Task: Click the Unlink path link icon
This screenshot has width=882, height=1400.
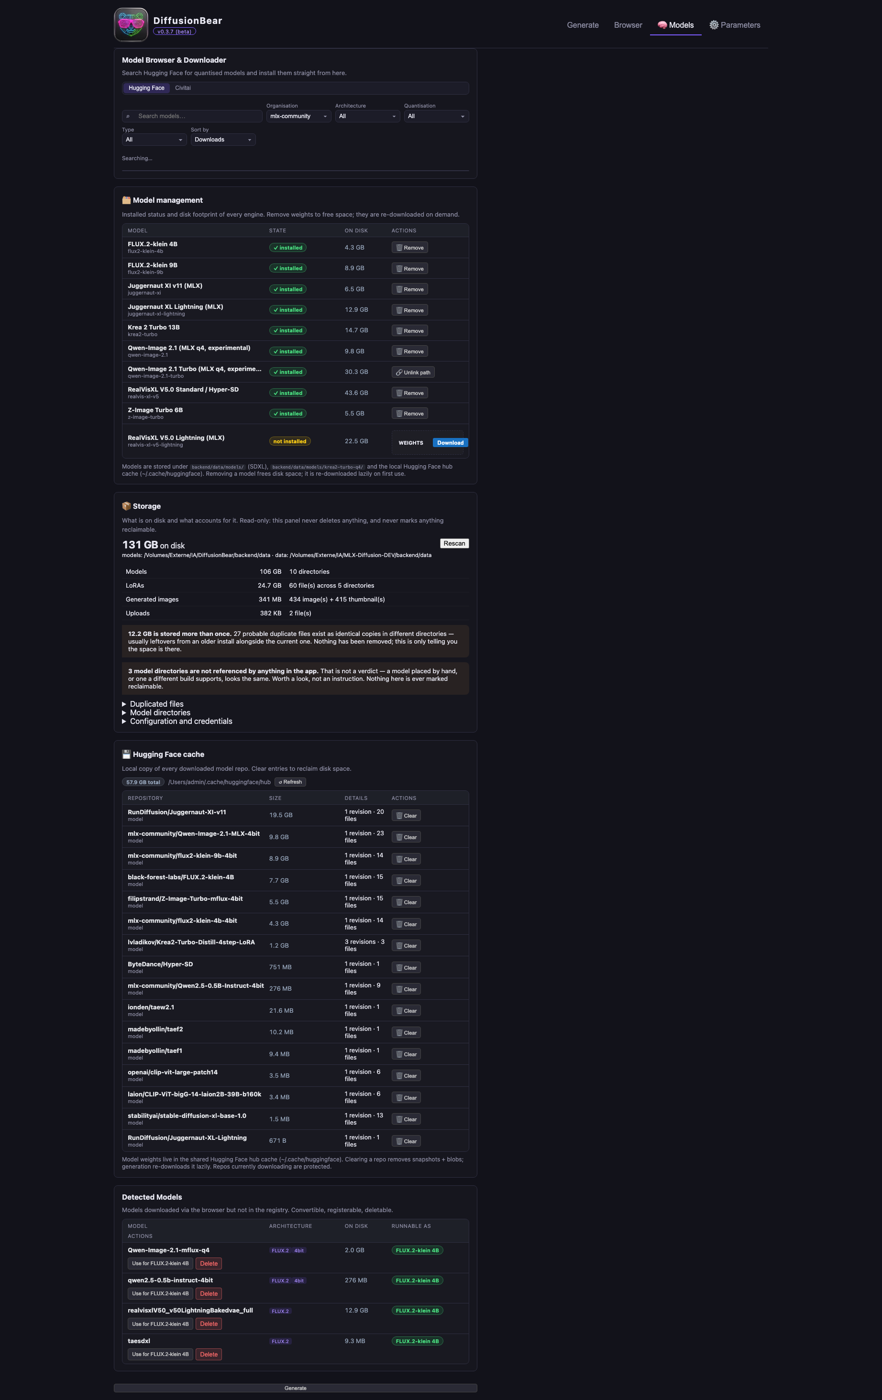Action: point(399,372)
